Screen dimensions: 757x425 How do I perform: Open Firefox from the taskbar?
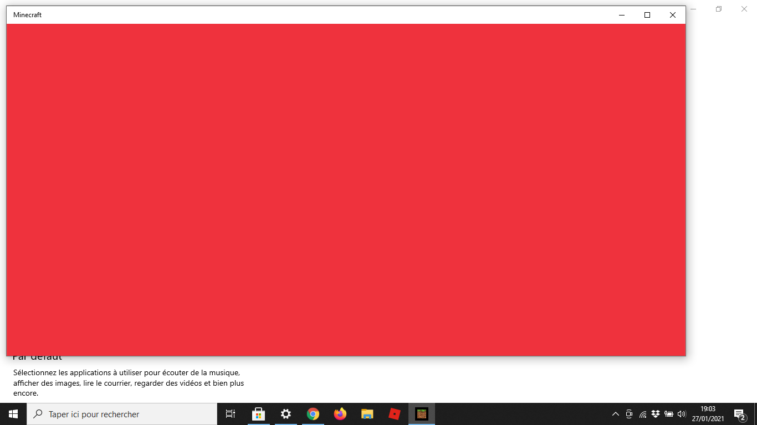[x=340, y=414]
